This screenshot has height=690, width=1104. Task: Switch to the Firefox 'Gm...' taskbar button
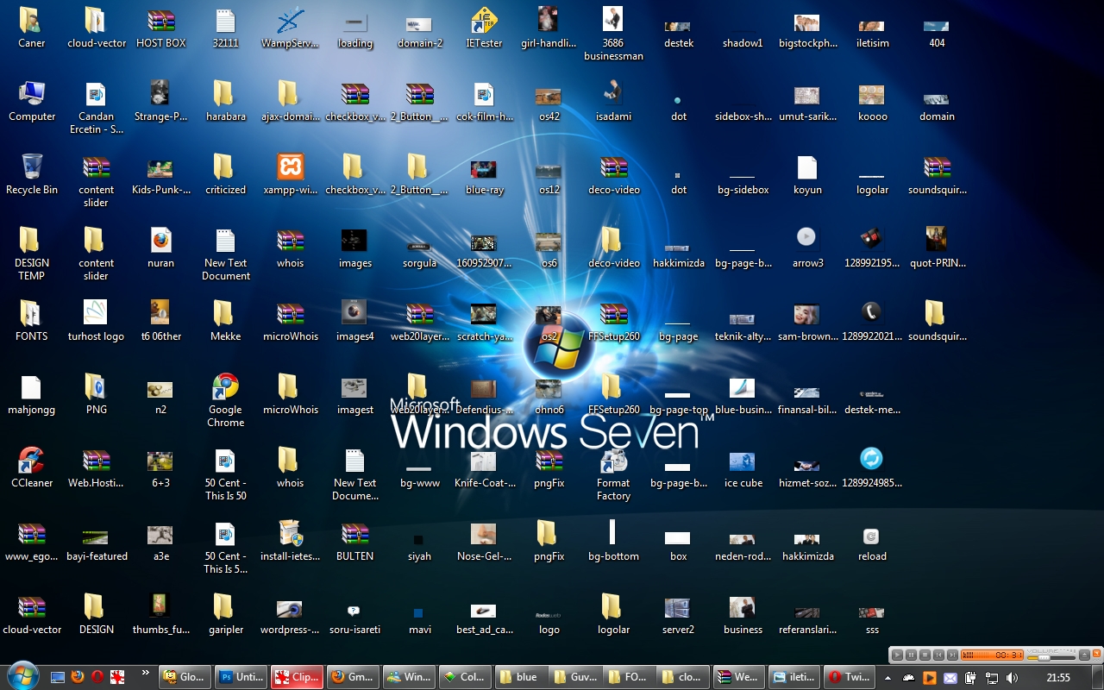tap(353, 677)
